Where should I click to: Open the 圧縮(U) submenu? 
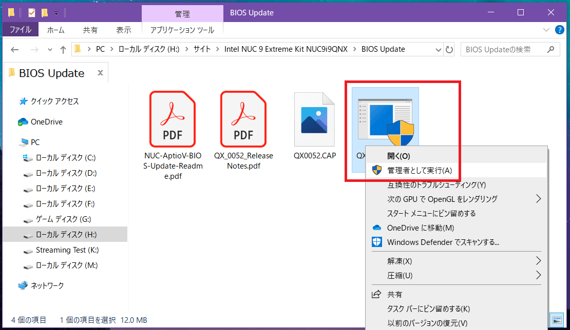pos(456,275)
